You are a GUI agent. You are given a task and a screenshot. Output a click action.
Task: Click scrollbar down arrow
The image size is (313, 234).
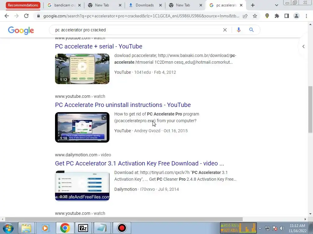311,214
